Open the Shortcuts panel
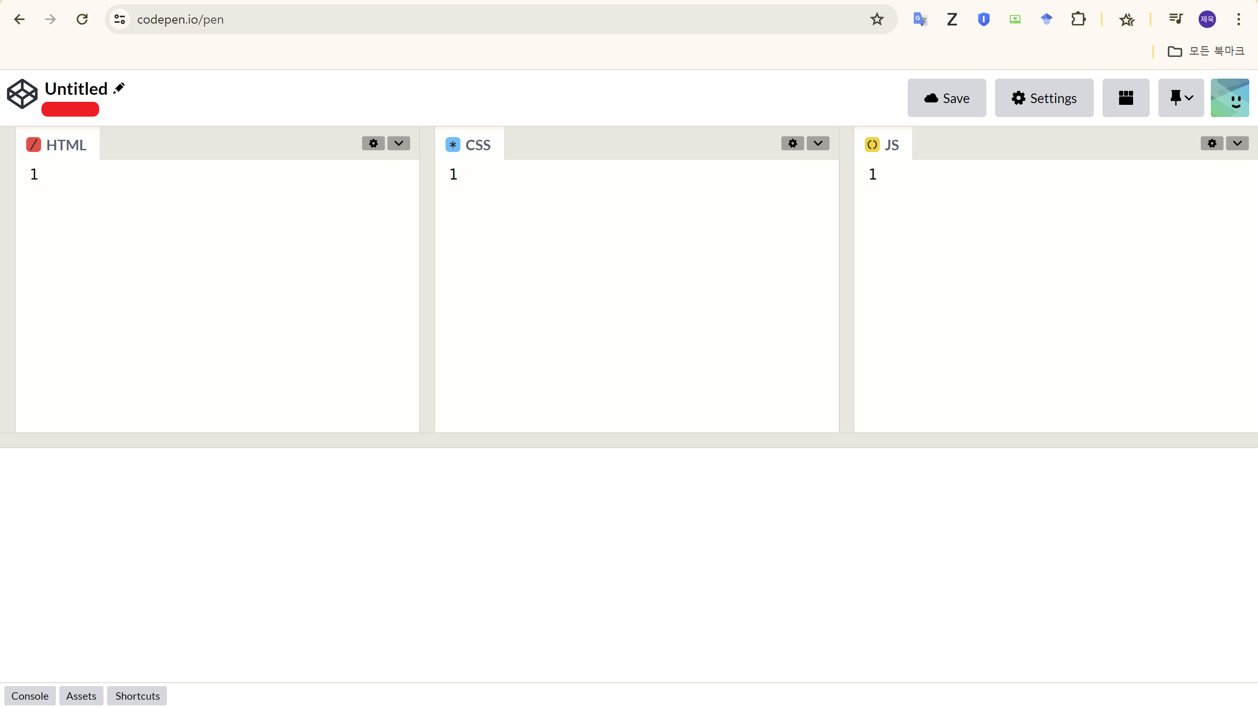Screen dimensions: 1258x708 [137, 695]
